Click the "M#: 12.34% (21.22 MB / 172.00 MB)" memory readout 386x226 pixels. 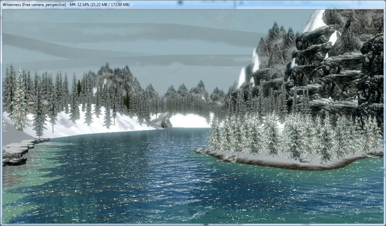coord(100,4)
